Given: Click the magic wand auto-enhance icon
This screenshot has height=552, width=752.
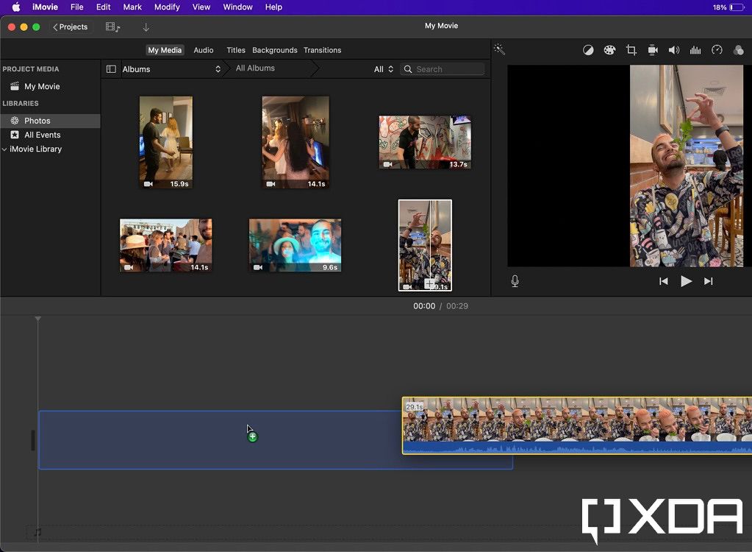Looking at the screenshot, I should (x=499, y=49).
